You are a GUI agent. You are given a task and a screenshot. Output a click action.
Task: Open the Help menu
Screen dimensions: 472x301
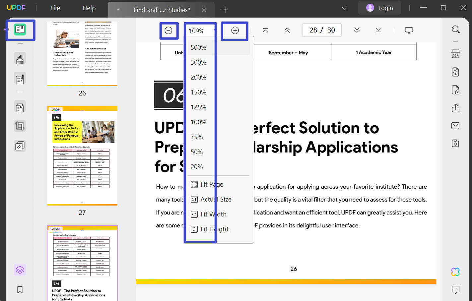pos(89,8)
